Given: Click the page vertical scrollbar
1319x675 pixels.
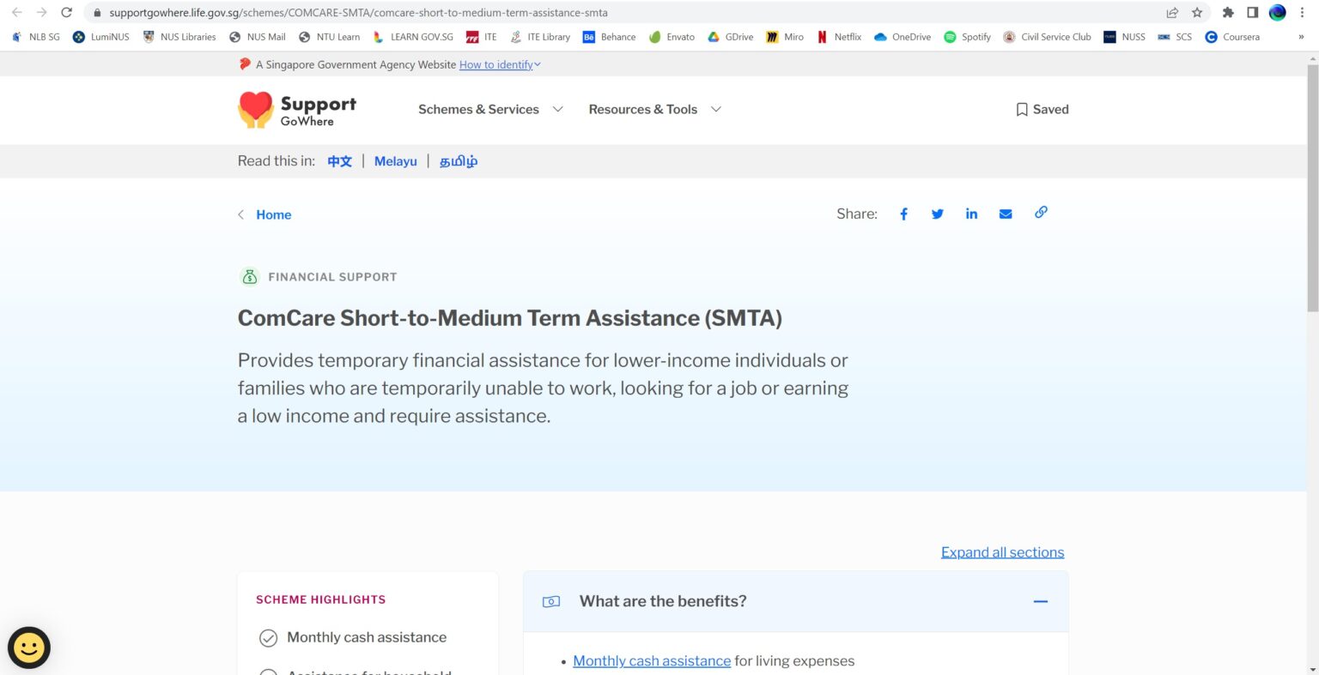Looking at the screenshot, I should 1312,189.
